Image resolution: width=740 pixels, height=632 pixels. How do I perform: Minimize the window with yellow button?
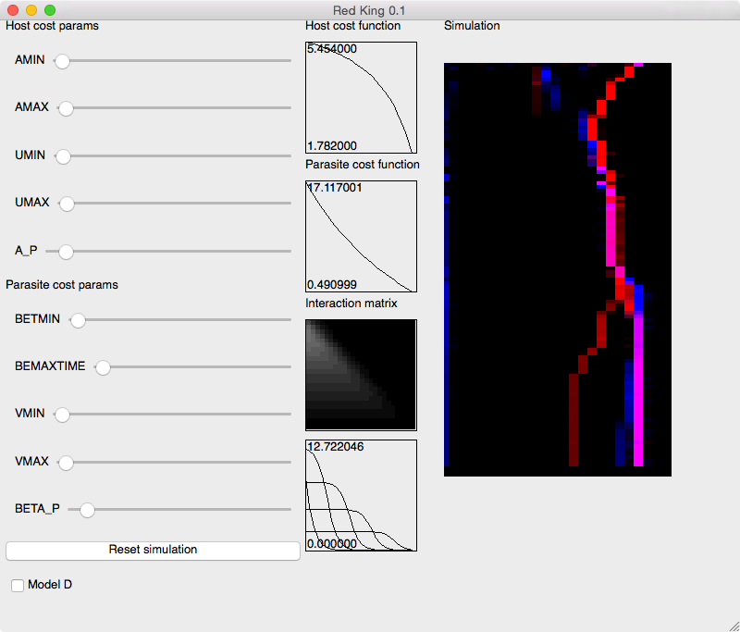(31, 10)
